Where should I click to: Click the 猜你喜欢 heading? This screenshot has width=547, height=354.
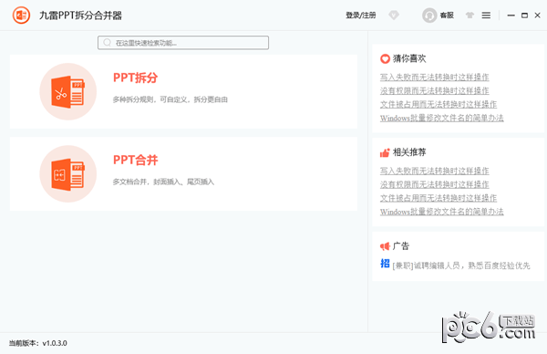click(x=409, y=58)
